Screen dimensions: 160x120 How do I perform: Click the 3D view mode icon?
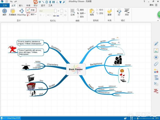119,11
